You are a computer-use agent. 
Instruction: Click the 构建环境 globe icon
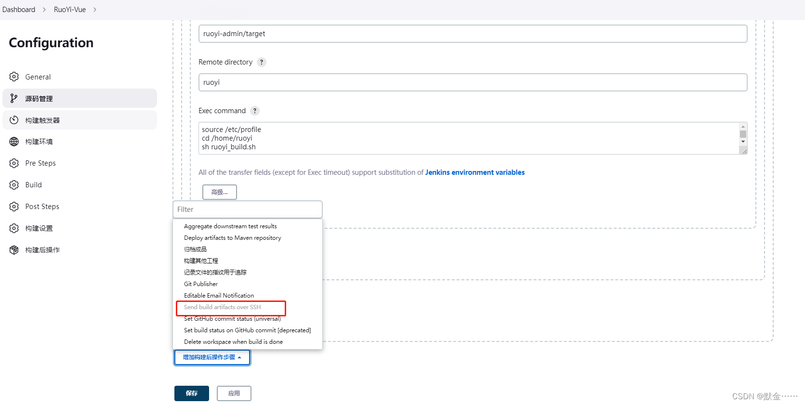coord(14,142)
